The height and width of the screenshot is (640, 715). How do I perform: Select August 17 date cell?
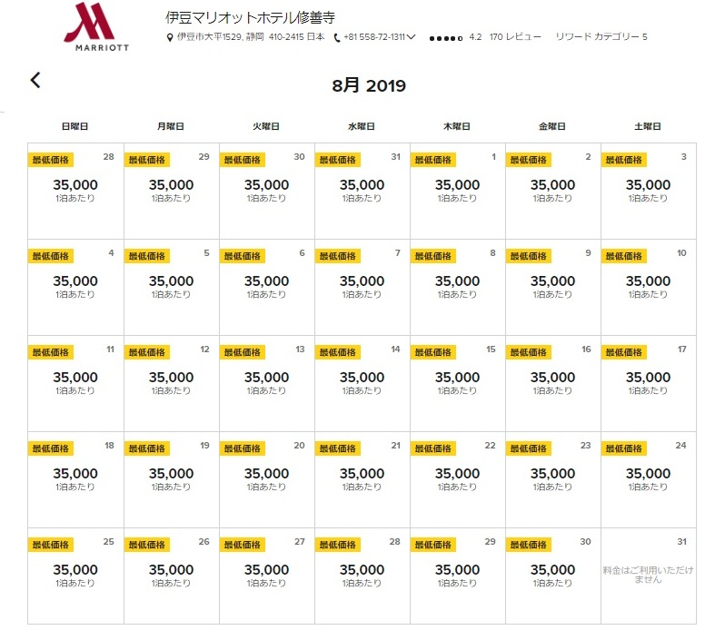(649, 383)
